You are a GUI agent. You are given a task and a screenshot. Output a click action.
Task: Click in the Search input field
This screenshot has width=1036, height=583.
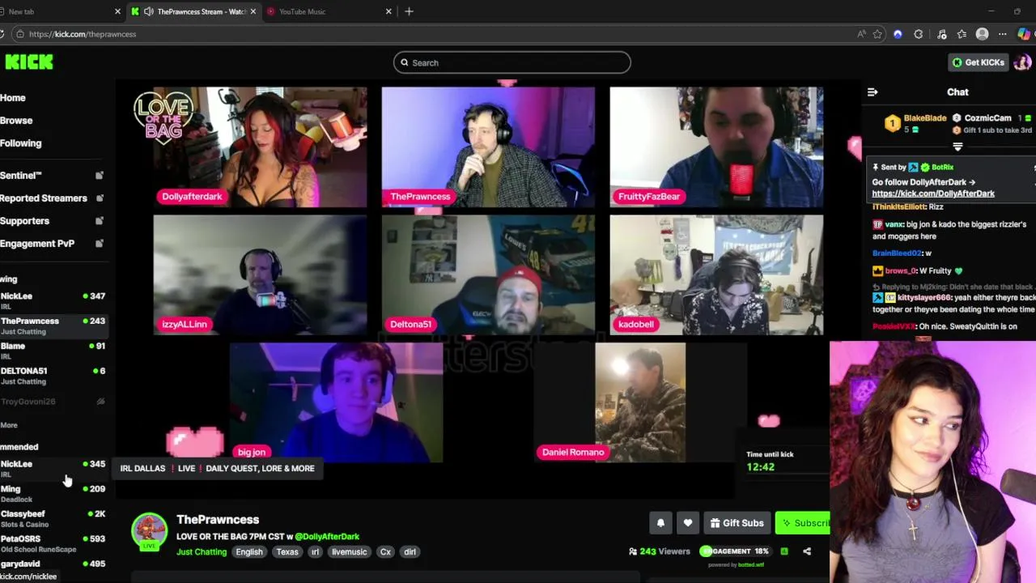[512, 62]
